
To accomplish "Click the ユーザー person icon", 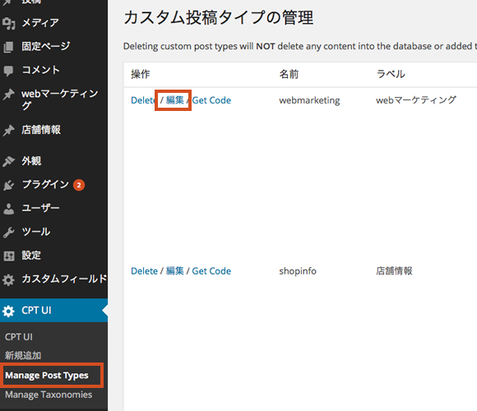I will 8,209.
